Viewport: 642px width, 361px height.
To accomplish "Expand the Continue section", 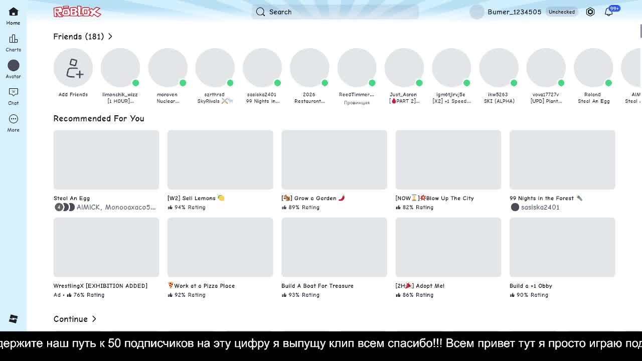I will (75, 319).
